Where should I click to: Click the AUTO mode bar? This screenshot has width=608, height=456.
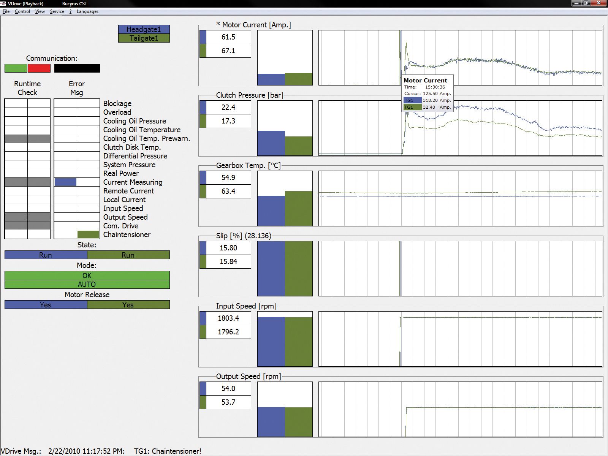(x=87, y=284)
